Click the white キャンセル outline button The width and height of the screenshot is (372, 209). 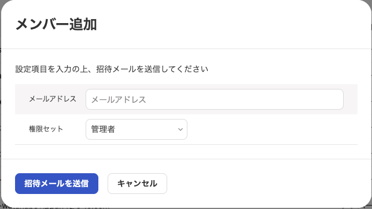click(x=137, y=184)
